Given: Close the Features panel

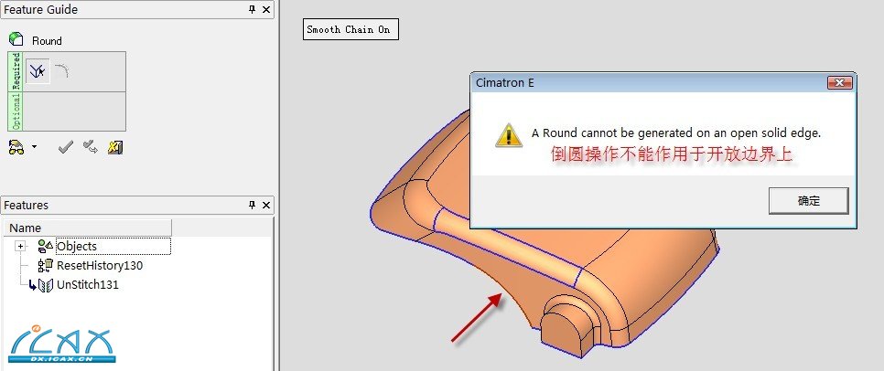Looking at the screenshot, I should [266, 205].
